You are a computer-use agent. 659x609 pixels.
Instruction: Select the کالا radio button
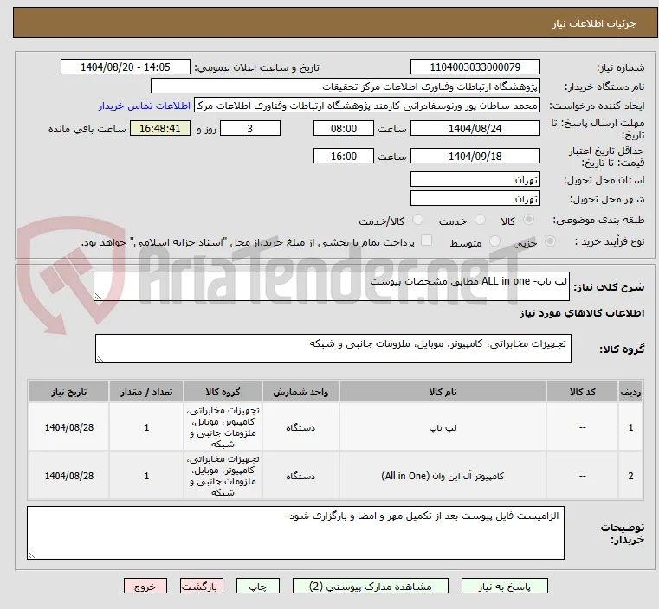pos(529,220)
